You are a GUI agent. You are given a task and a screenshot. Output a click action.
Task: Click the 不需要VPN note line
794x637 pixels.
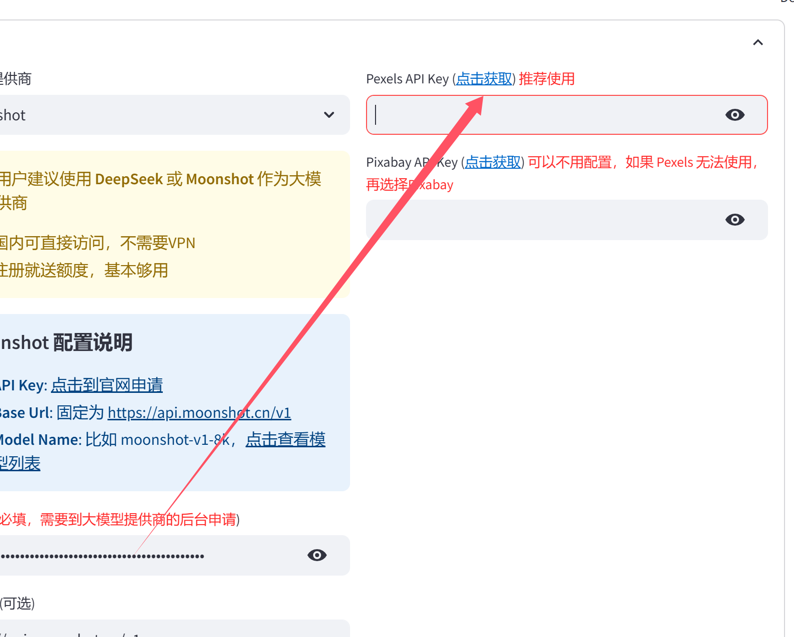[x=97, y=243]
